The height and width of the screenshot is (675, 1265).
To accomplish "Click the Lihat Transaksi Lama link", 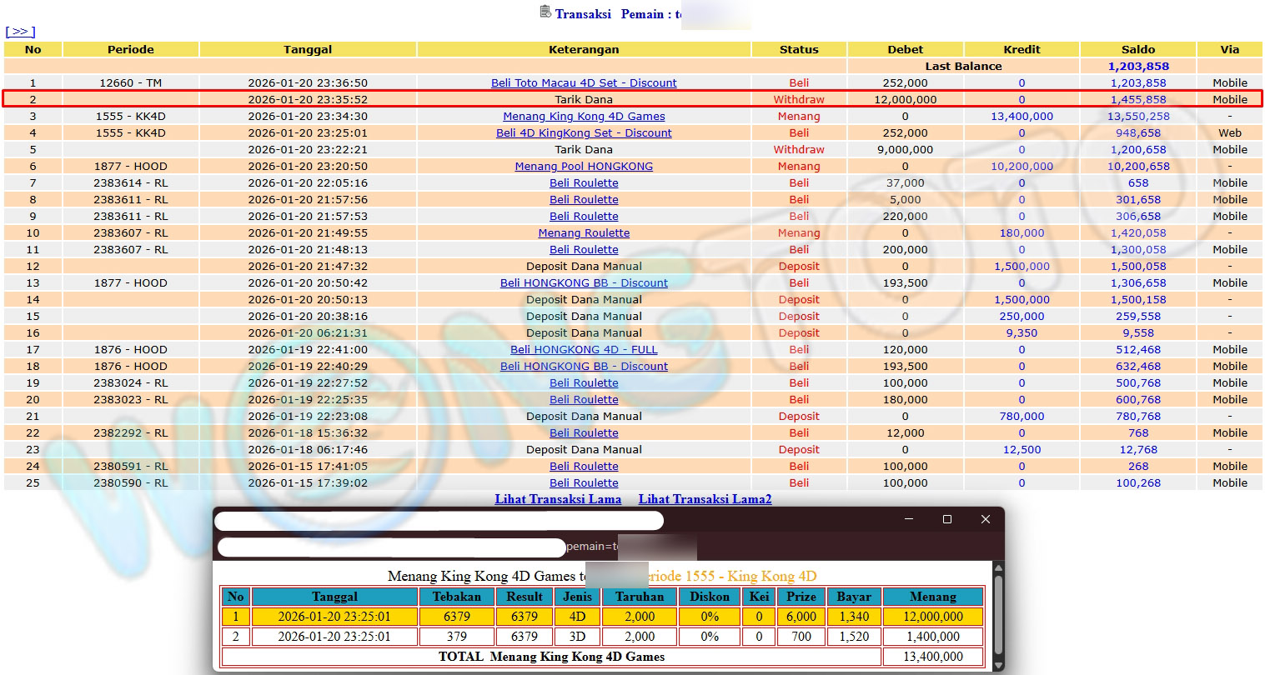I will 558,499.
